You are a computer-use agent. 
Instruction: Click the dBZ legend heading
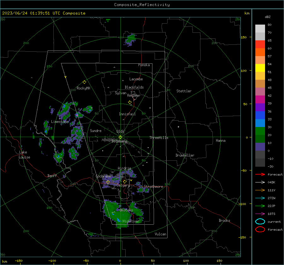click(x=268, y=17)
